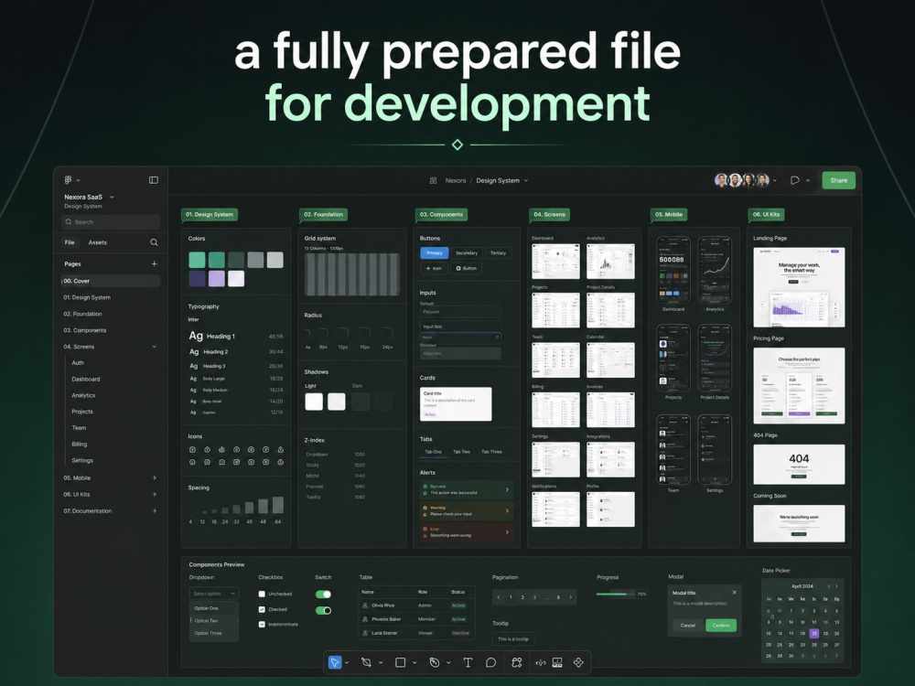Open the Move tool options chevron
The width and height of the screenshot is (915, 686).
click(347, 662)
